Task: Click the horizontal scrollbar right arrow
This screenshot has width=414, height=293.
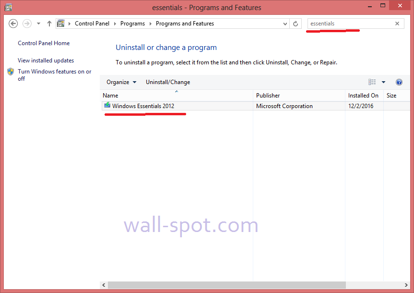Action: click(406, 285)
